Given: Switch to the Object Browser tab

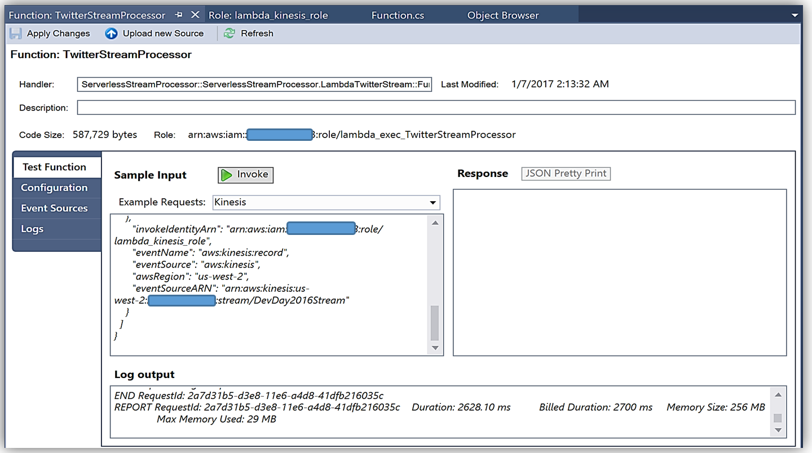Looking at the screenshot, I should tap(502, 15).
